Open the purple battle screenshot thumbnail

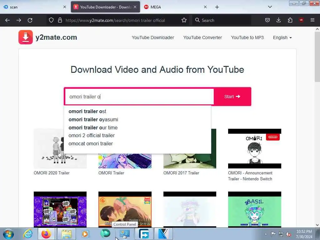[60, 210]
